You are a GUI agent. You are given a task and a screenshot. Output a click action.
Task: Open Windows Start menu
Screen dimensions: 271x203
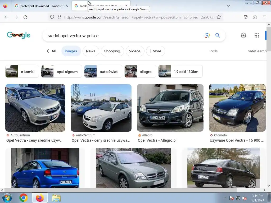click(x=7, y=198)
